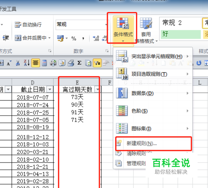Apply the 常规 2 cell style
Viewport: 208px width, 188px height.
pyautogui.click(x=180, y=23)
